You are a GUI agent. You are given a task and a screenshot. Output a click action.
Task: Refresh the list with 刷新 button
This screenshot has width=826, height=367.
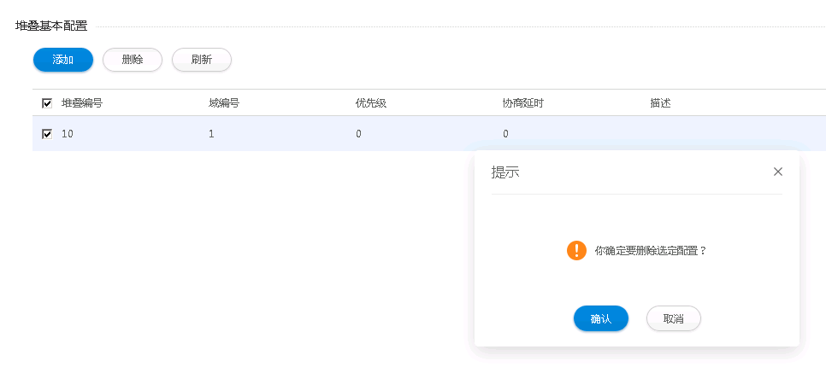tap(202, 60)
